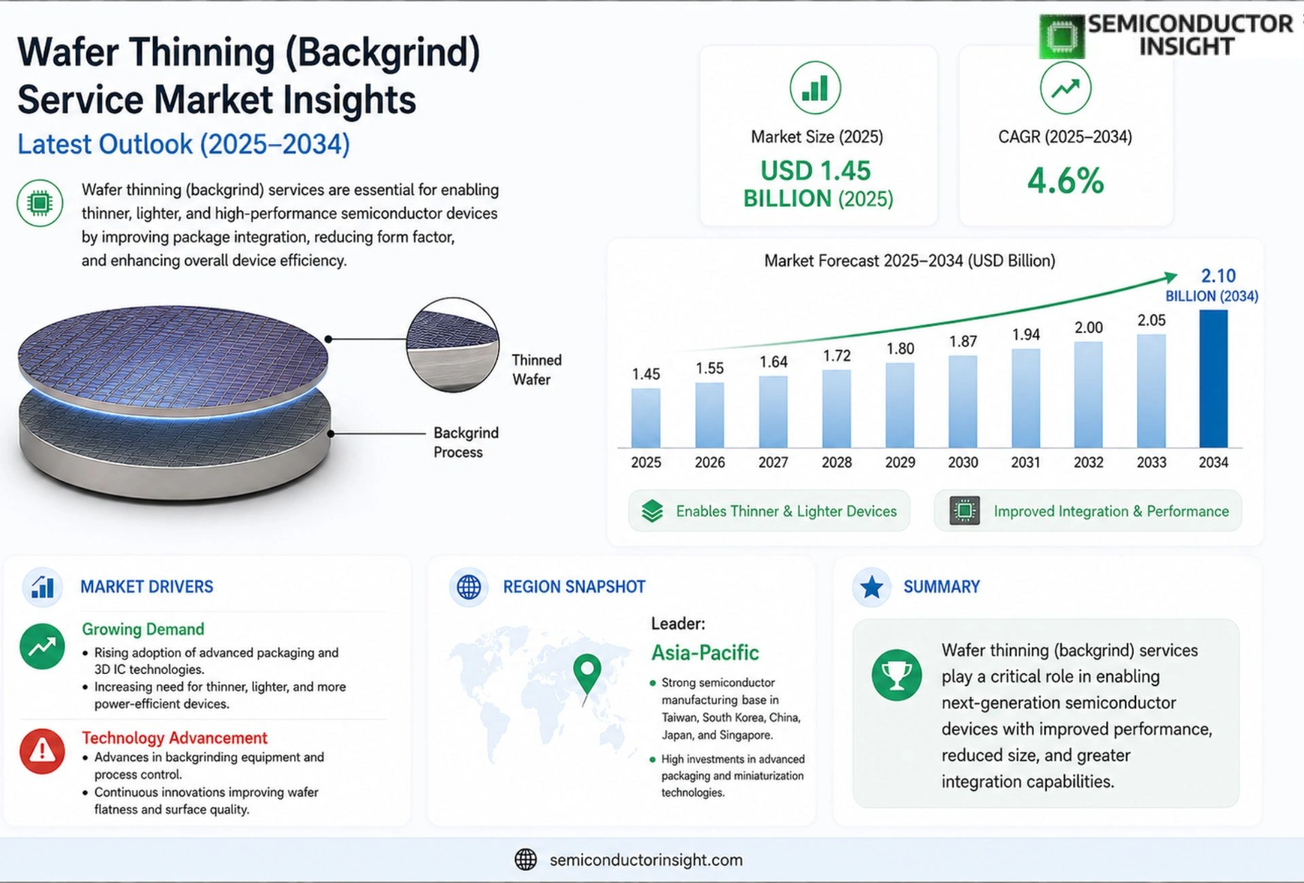
Task: Click the 'Growing Demand' subheading
Action: tap(143, 630)
